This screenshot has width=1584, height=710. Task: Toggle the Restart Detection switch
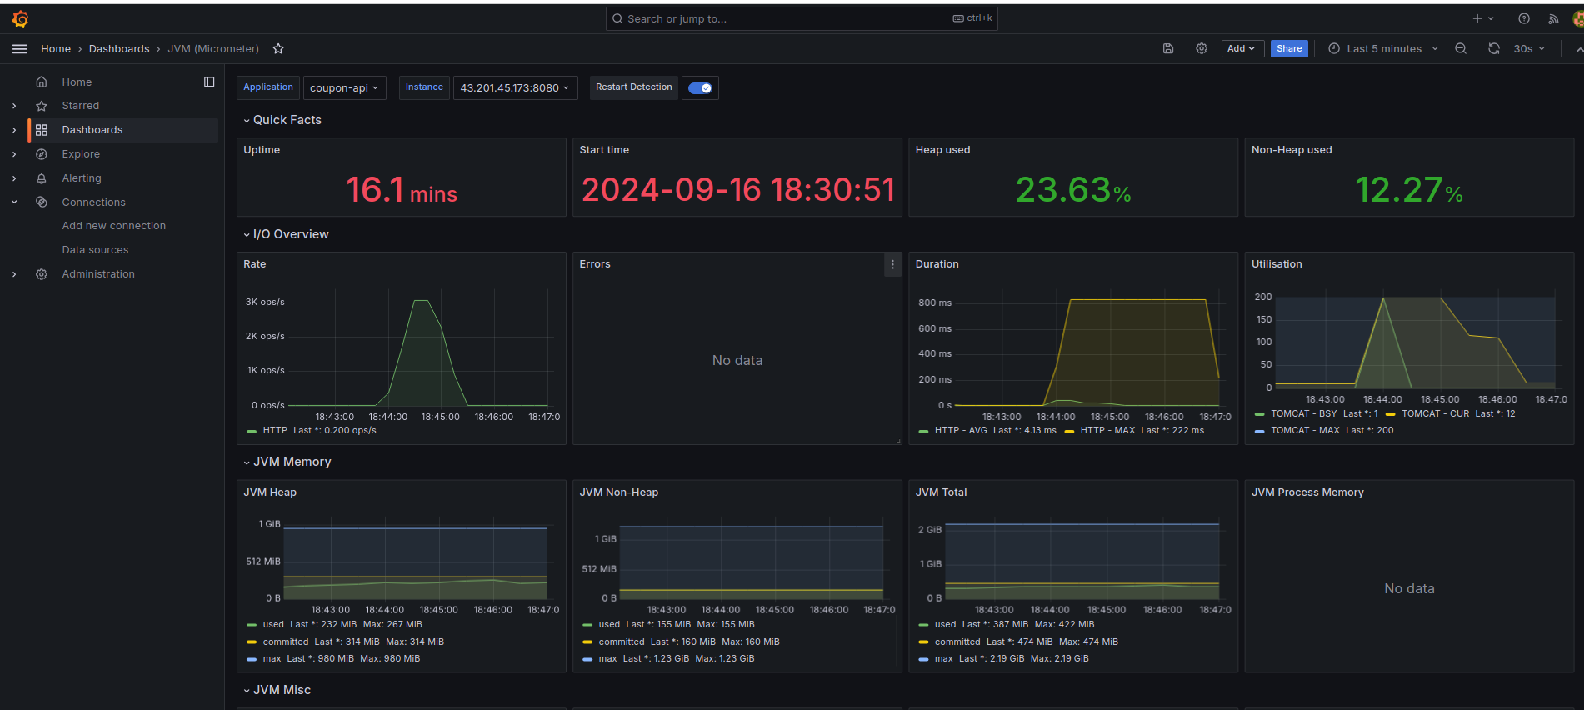click(700, 88)
